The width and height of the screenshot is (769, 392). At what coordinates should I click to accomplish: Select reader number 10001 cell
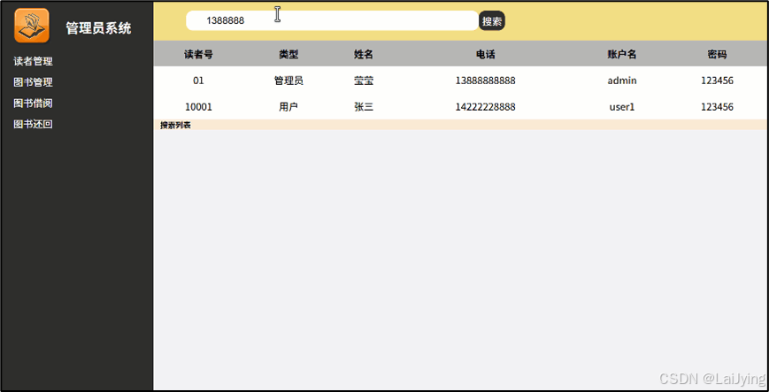pyautogui.click(x=198, y=107)
